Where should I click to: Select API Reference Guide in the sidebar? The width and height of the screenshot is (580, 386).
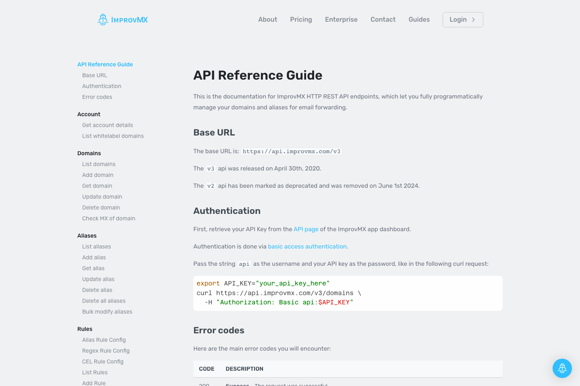coord(105,64)
